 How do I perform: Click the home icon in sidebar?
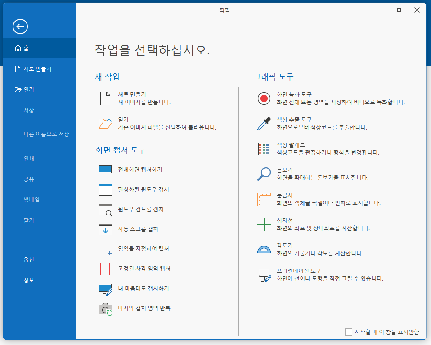point(18,48)
